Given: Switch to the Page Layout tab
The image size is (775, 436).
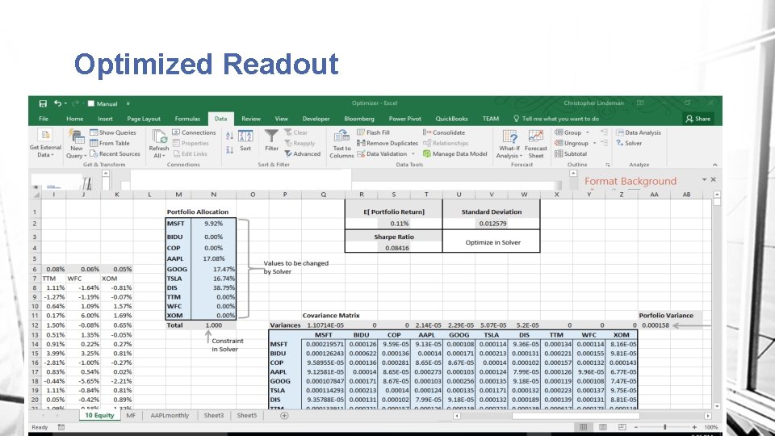Looking at the screenshot, I should (x=144, y=119).
